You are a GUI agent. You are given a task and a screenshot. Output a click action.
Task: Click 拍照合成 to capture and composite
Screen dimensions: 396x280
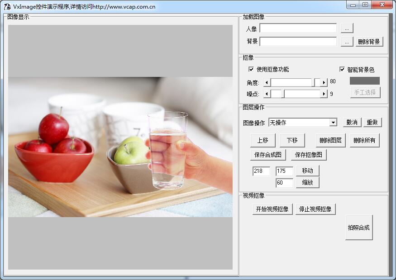[x=358, y=228]
